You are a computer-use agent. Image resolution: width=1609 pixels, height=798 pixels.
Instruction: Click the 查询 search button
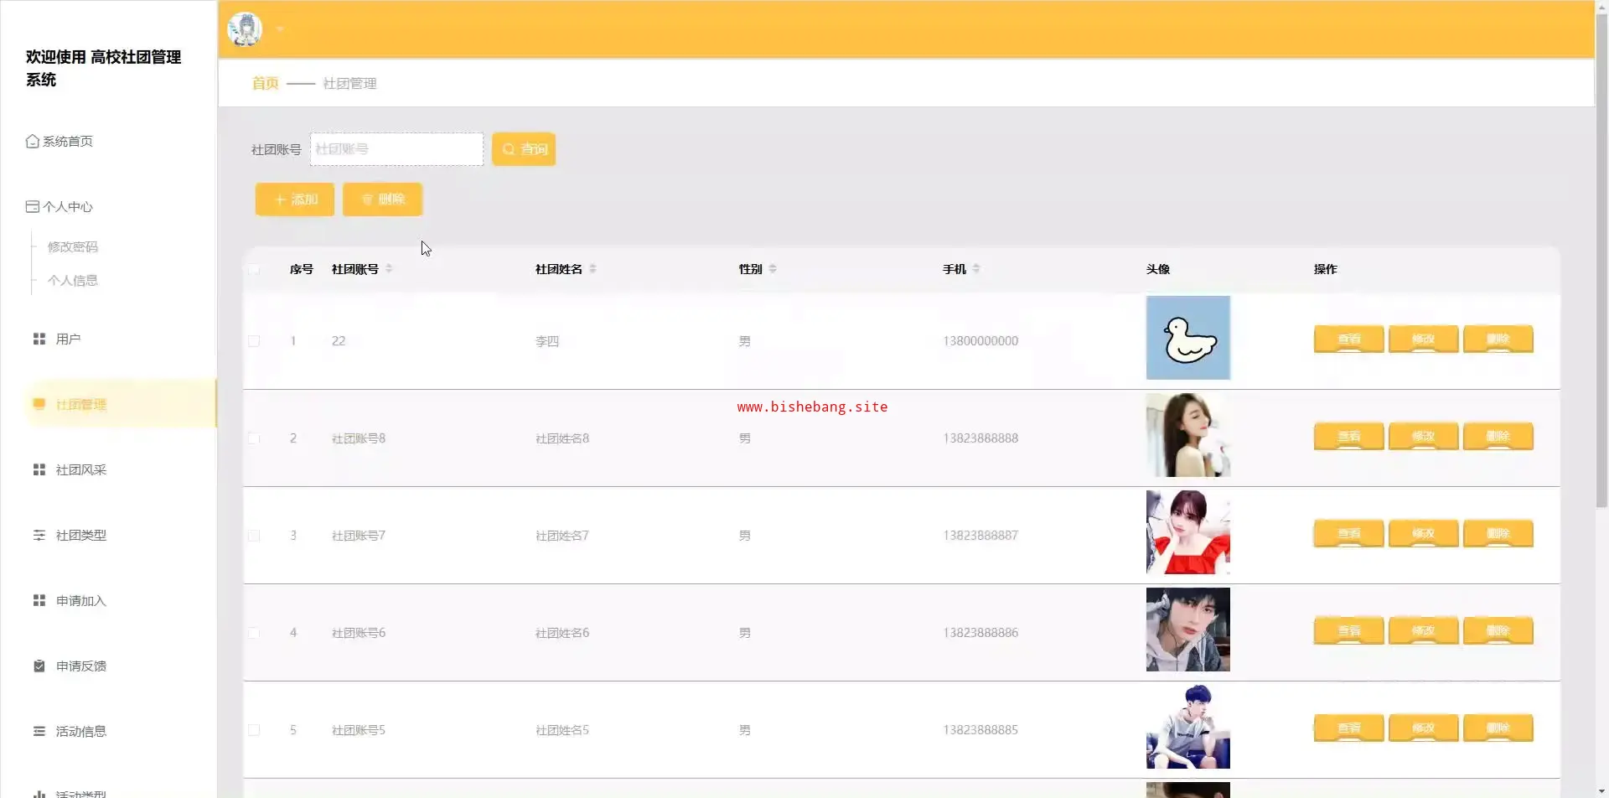pyautogui.click(x=524, y=149)
